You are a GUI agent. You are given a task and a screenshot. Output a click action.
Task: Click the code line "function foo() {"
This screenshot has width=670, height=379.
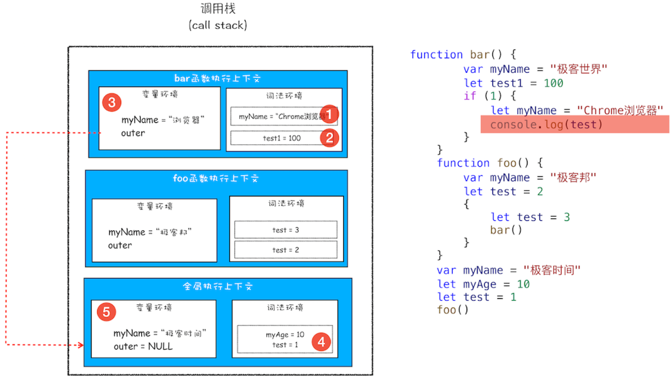[x=490, y=163]
